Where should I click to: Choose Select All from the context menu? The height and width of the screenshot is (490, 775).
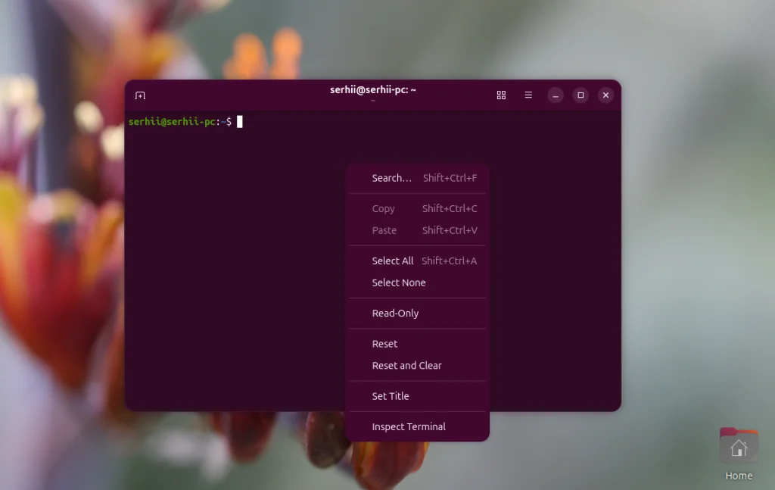pos(393,261)
